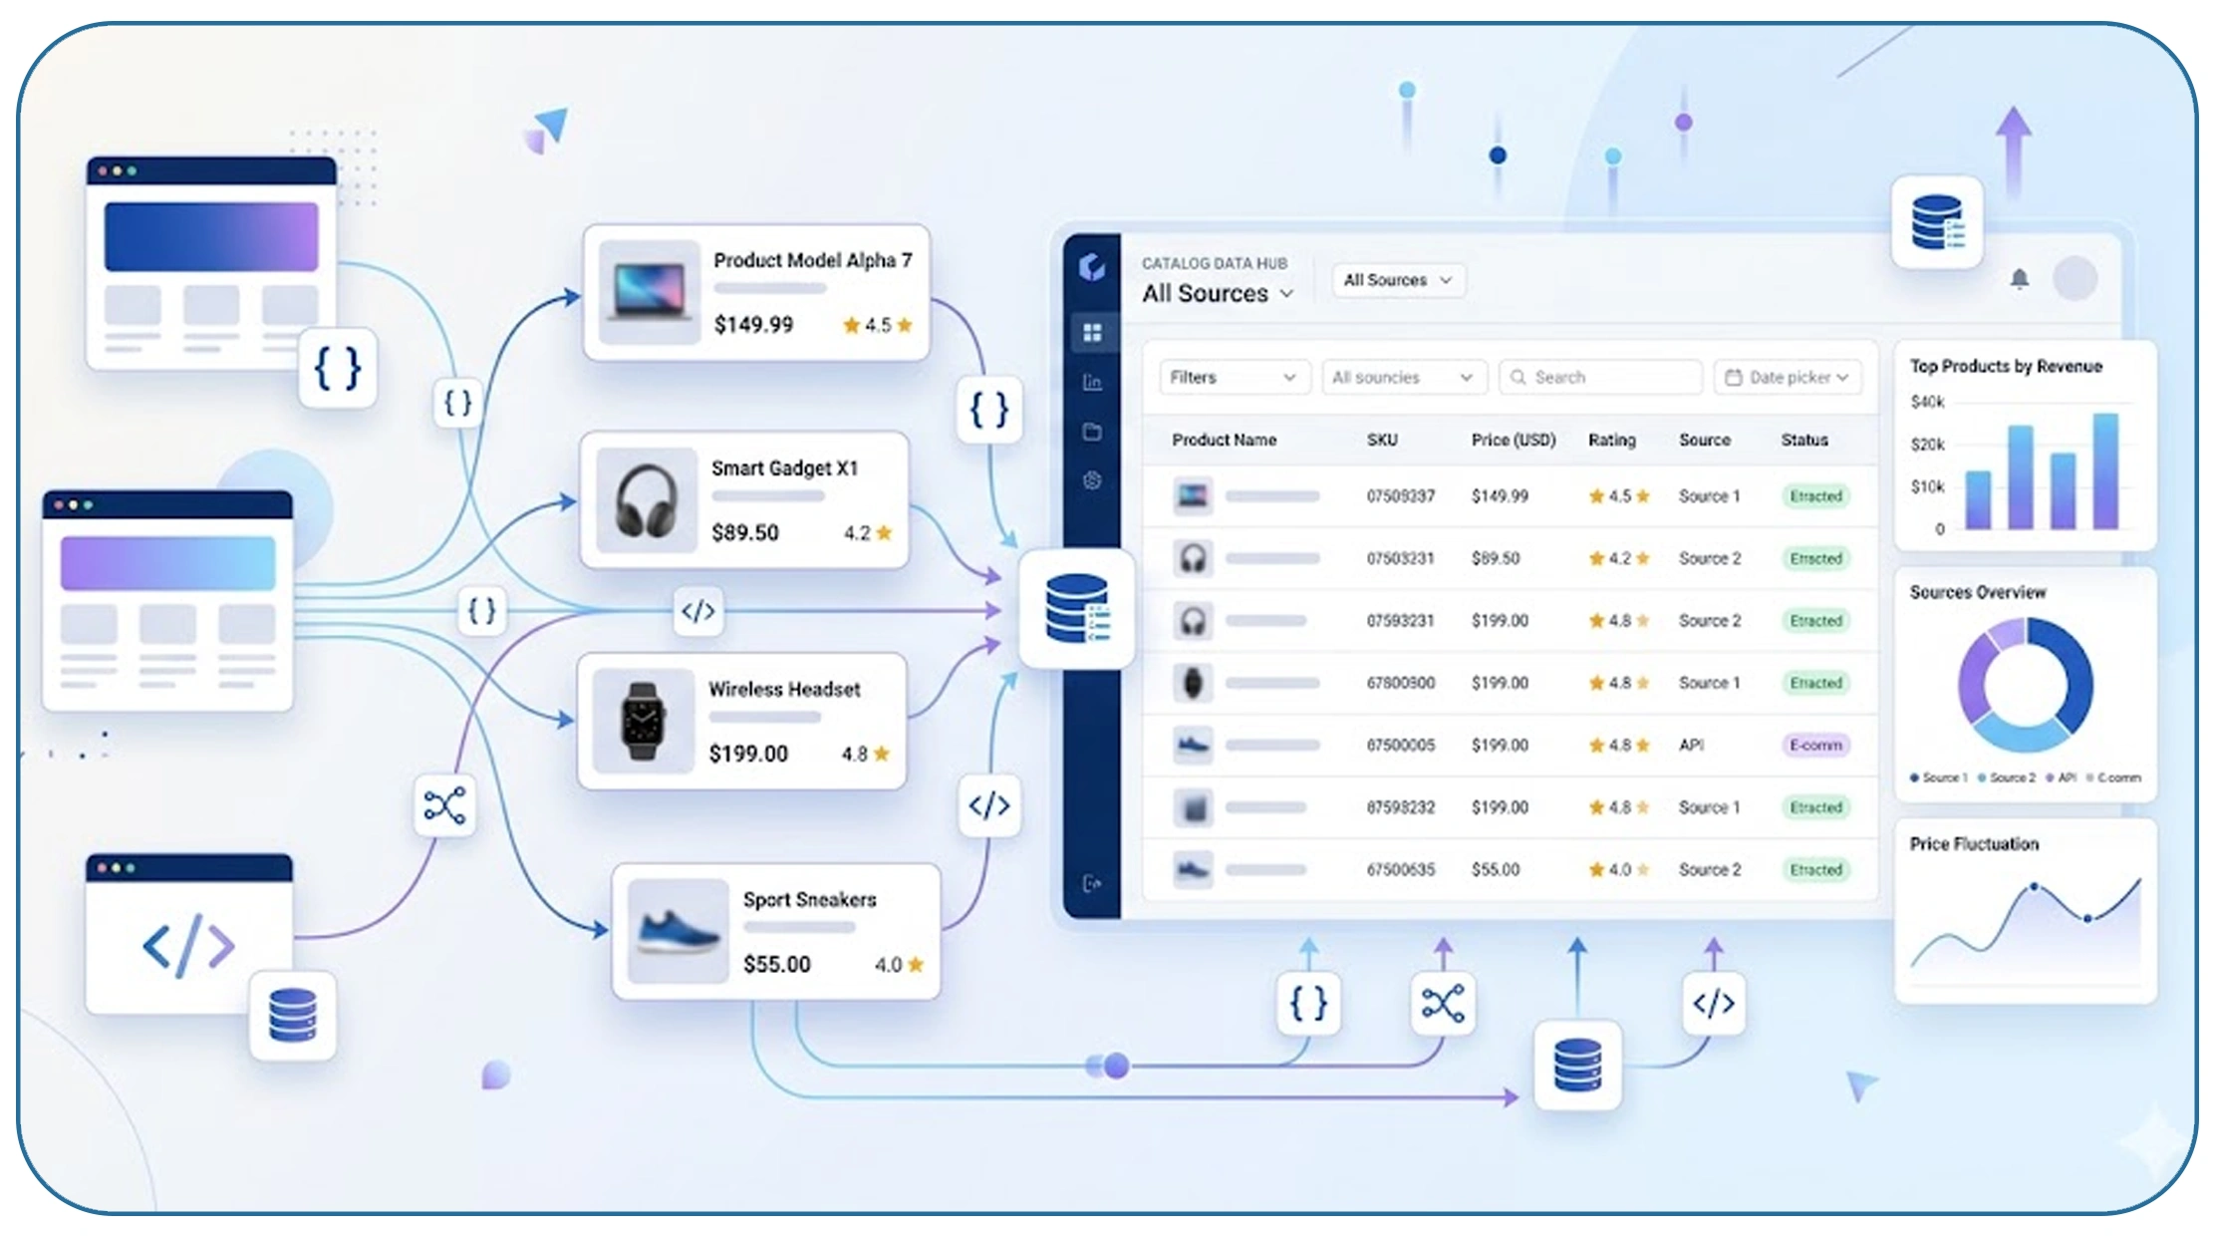Open the Date picker dropdown

pyautogui.click(x=1789, y=377)
